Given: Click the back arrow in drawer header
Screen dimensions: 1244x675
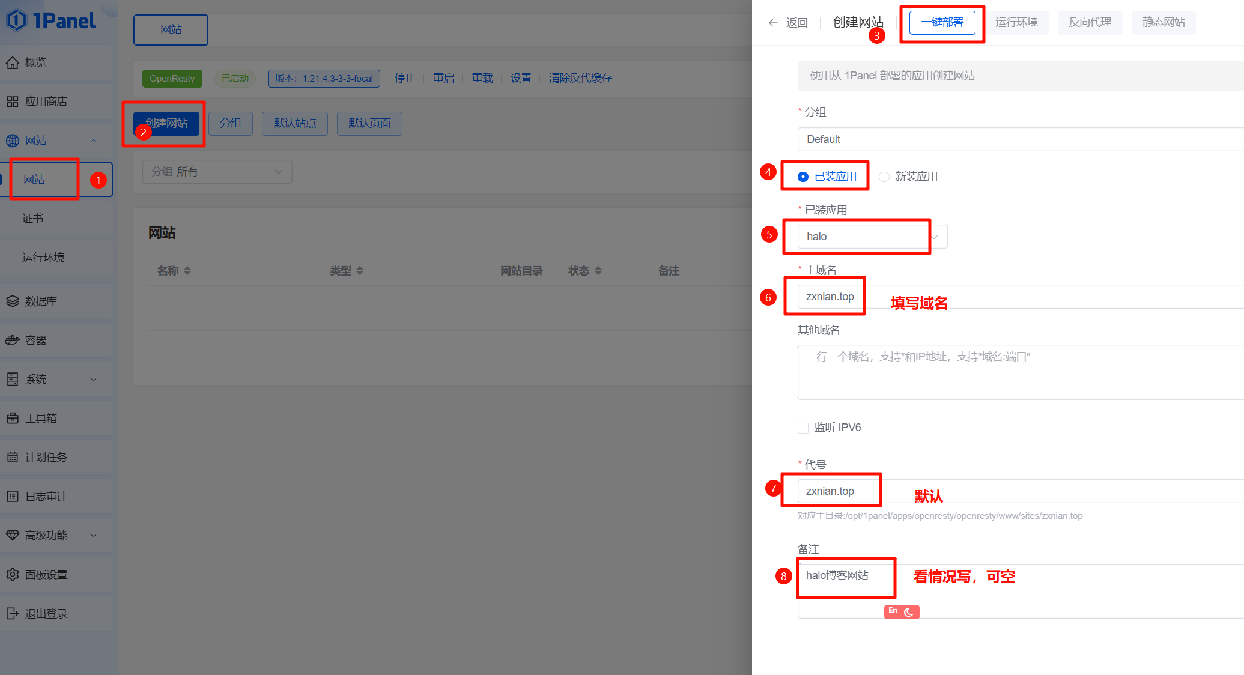Looking at the screenshot, I should point(773,23).
